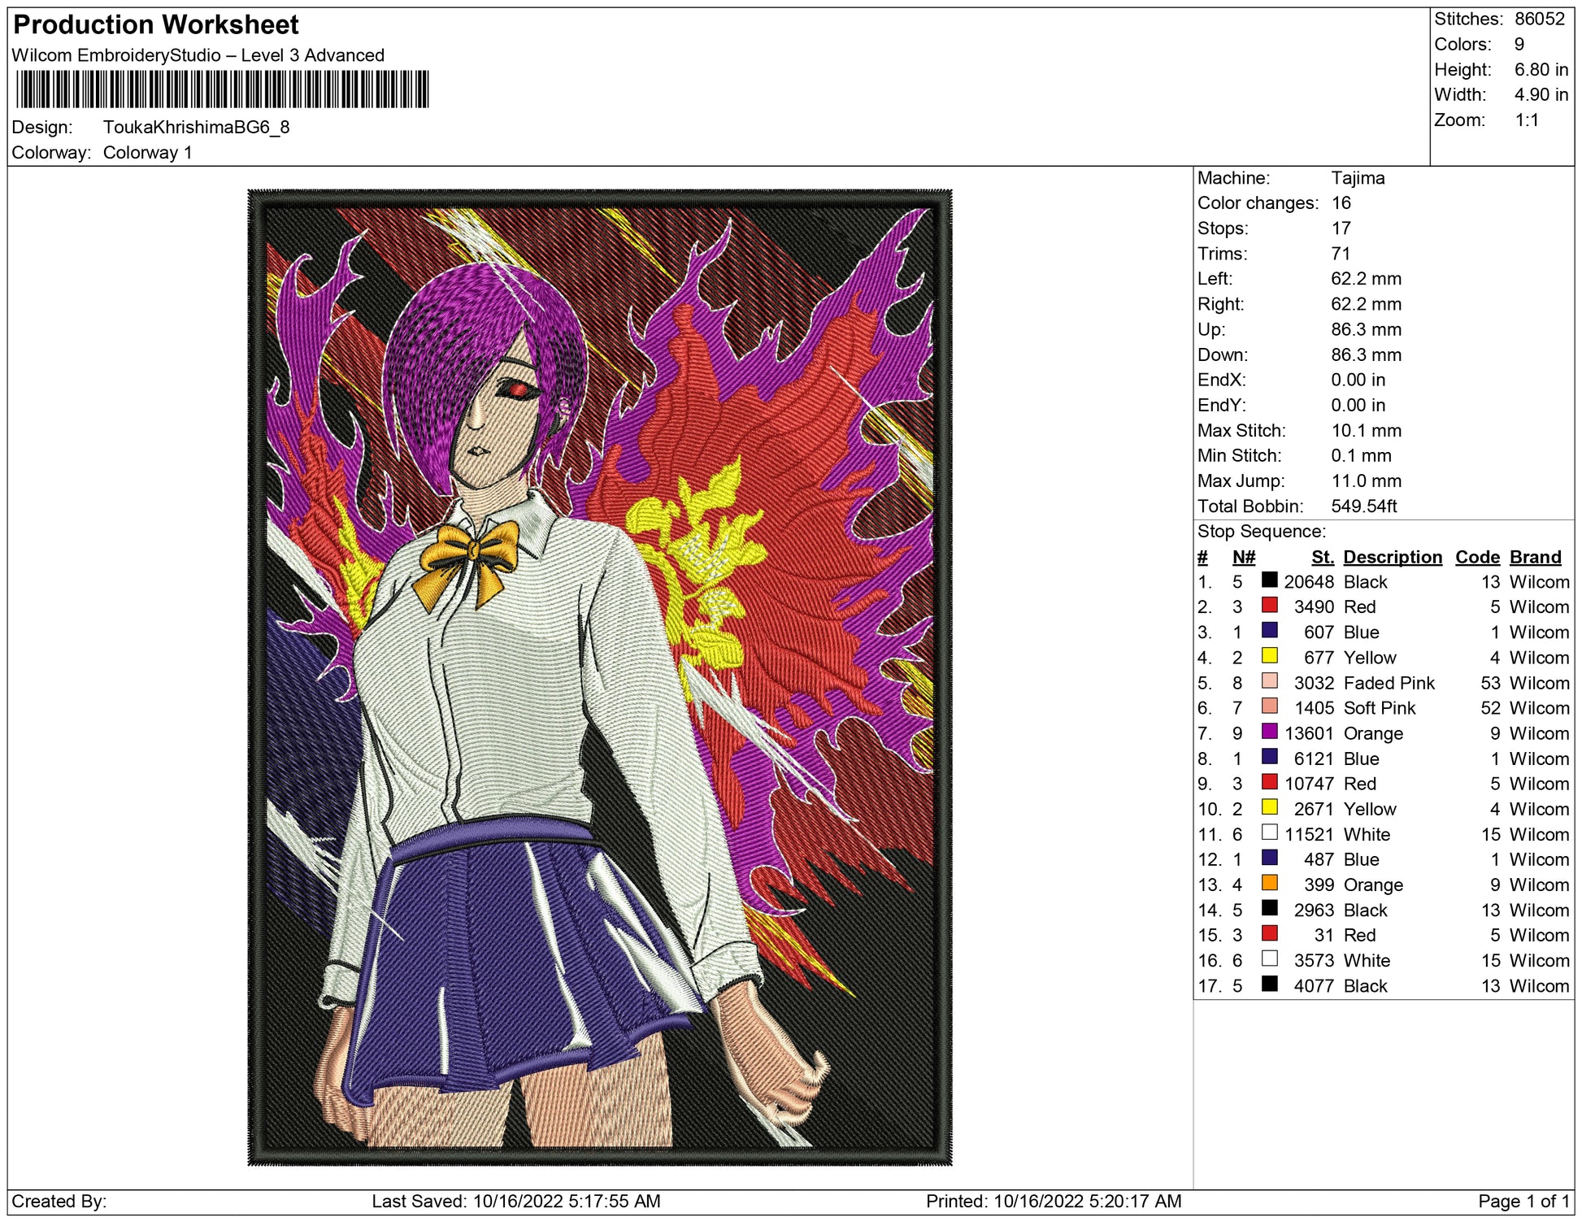Image resolution: width=1582 pixels, height=1217 pixels.
Task: Select the purple swatch in stop 7
Action: point(1269,731)
